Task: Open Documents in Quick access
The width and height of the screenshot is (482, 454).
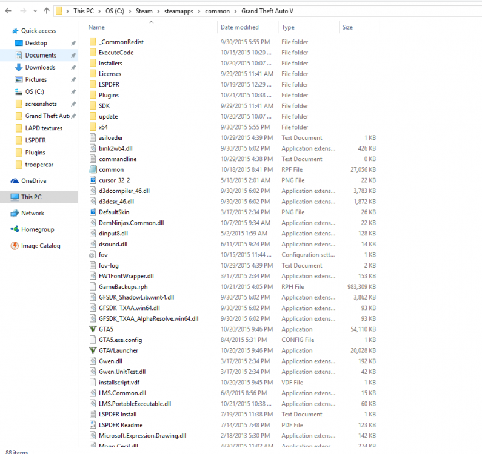Action: [41, 55]
